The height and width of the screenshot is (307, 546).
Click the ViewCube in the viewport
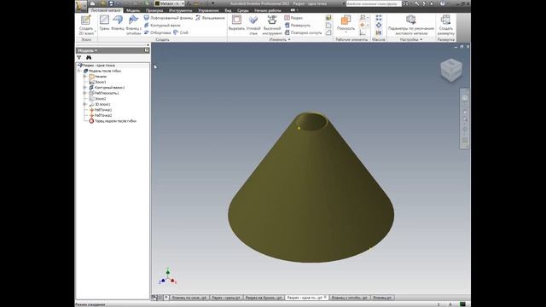pyautogui.click(x=451, y=70)
